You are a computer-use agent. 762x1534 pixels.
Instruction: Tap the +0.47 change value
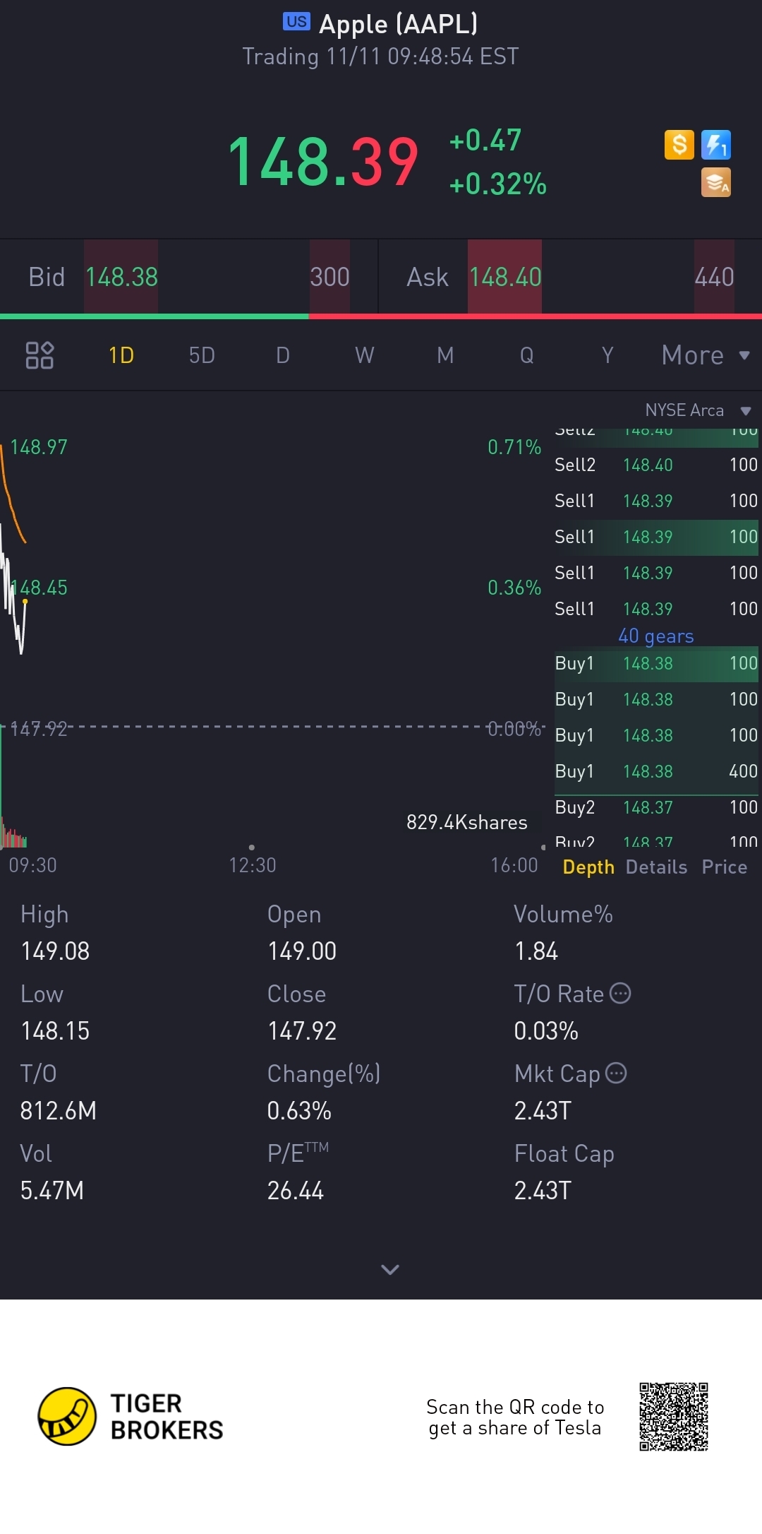pos(485,141)
